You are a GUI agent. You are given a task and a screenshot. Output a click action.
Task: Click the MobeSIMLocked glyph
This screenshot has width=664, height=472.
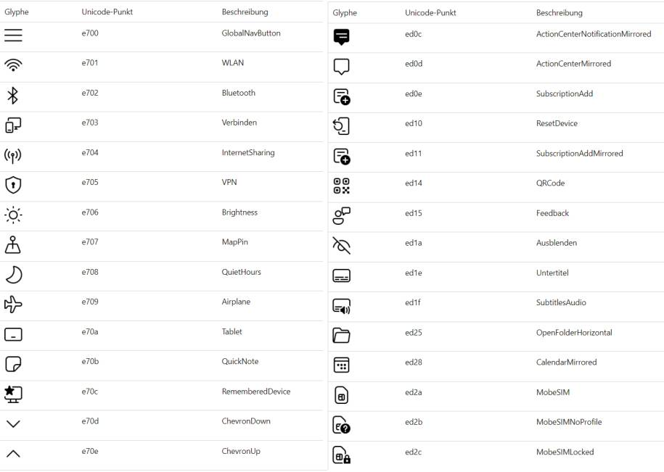click(341, 455)
